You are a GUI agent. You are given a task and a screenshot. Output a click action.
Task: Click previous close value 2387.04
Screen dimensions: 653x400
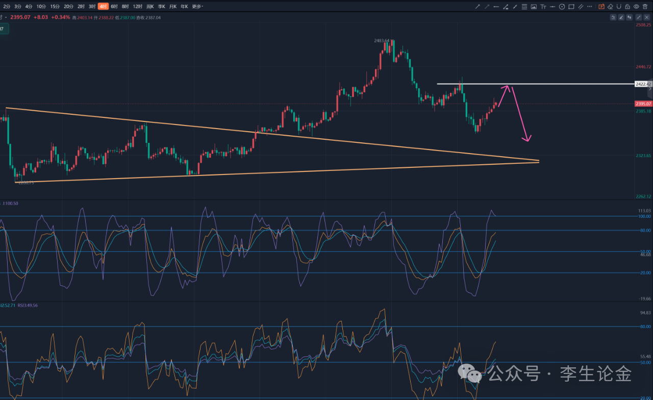pos(153,18)
